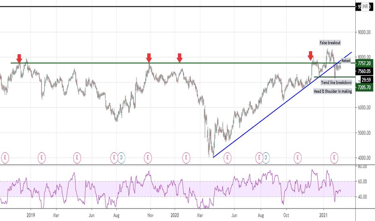The image size is (375, 221).
Task: Click the 7560.05 current price label
Action: [364, 71]
